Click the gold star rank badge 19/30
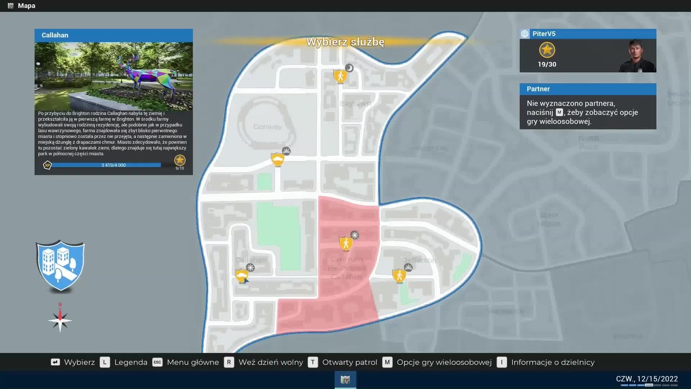 coord(547,50)
